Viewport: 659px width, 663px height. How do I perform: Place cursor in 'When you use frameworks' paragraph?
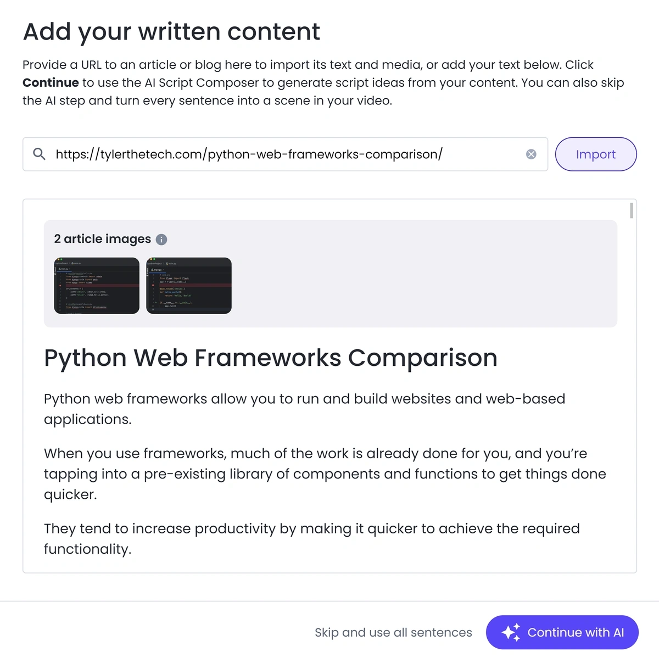(x=325, y=474)
